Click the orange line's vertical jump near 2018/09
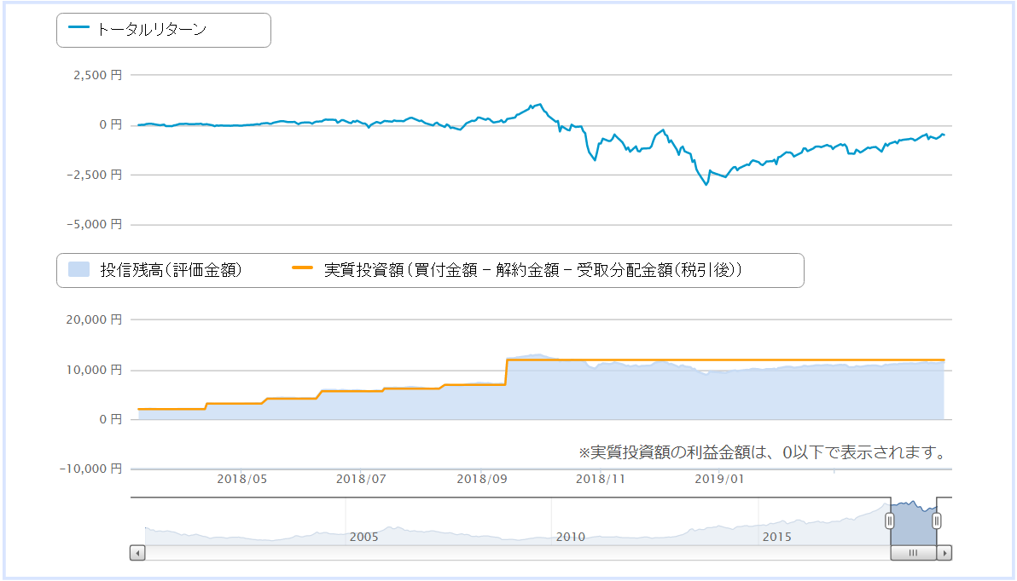The image size is (1017, 581). point(506,372)
